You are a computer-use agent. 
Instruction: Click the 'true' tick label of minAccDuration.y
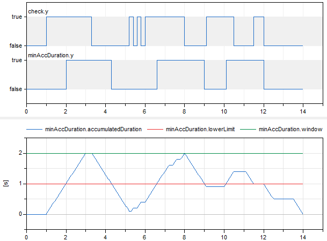click(x=17, y=61)
